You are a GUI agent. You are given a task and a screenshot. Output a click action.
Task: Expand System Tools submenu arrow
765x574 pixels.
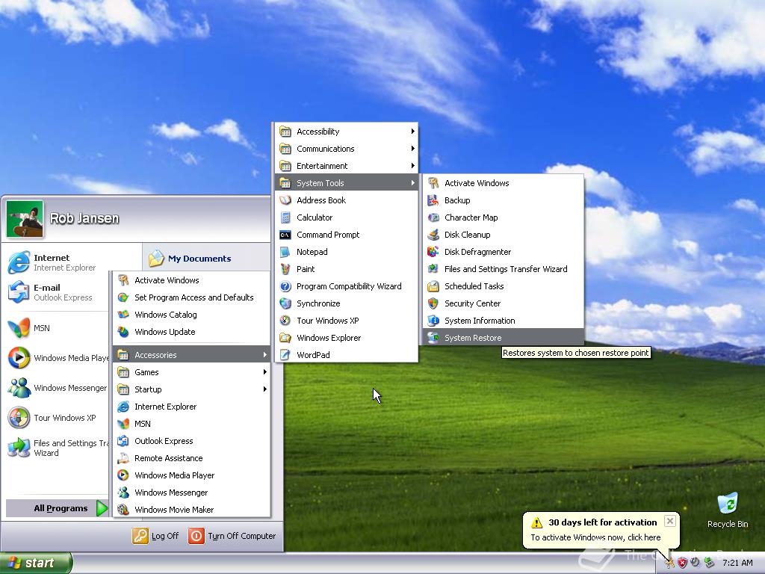point(412,183)
